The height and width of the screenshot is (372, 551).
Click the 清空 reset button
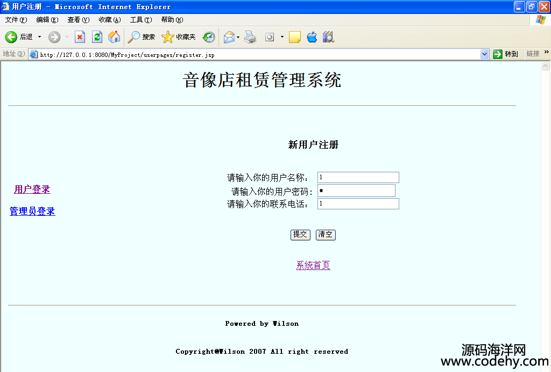click(x=326, y=235)
